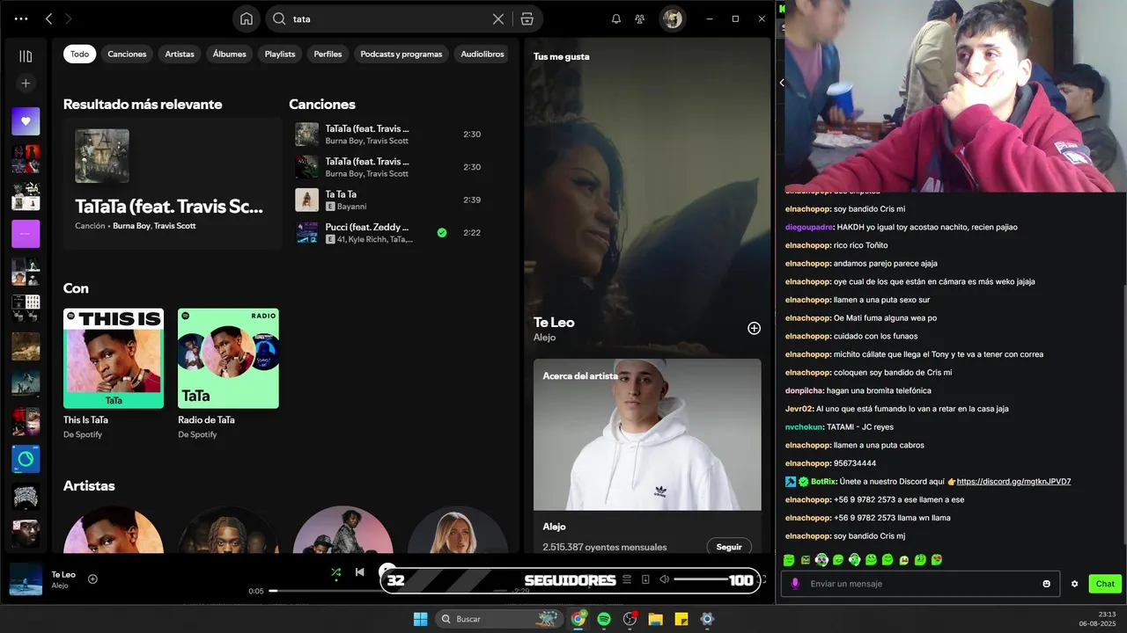This screenshot has width=1127, height=633.
Task: Add current track via plus in player bar
Action: tap(92, 579)
